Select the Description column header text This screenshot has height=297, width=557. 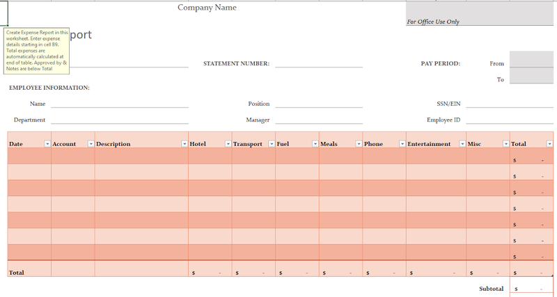tap(113, 144)
